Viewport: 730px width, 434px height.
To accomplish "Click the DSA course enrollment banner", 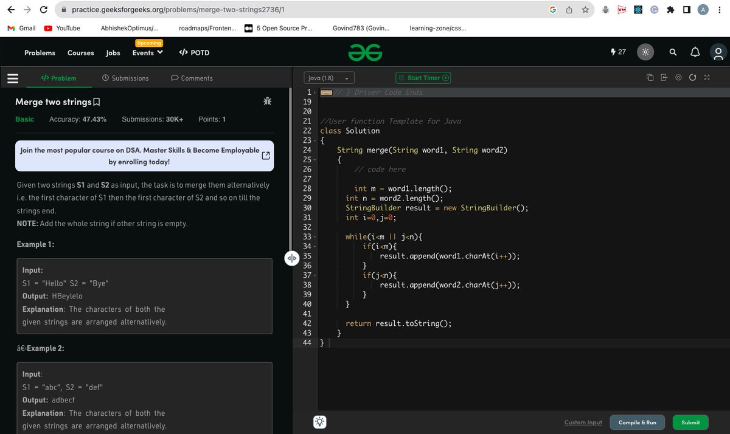I will (144, 156).
